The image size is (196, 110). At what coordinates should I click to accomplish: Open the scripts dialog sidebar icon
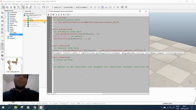pos(2,29)
